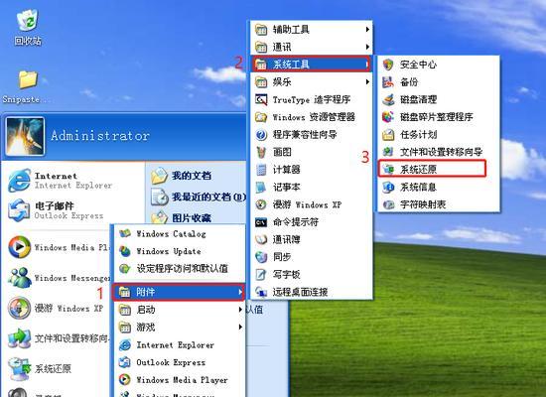Image resolution: width=546 pixels, height=397 pixels.
Task: Open Windows 资源管理器
Action: [x=312, y=117]
